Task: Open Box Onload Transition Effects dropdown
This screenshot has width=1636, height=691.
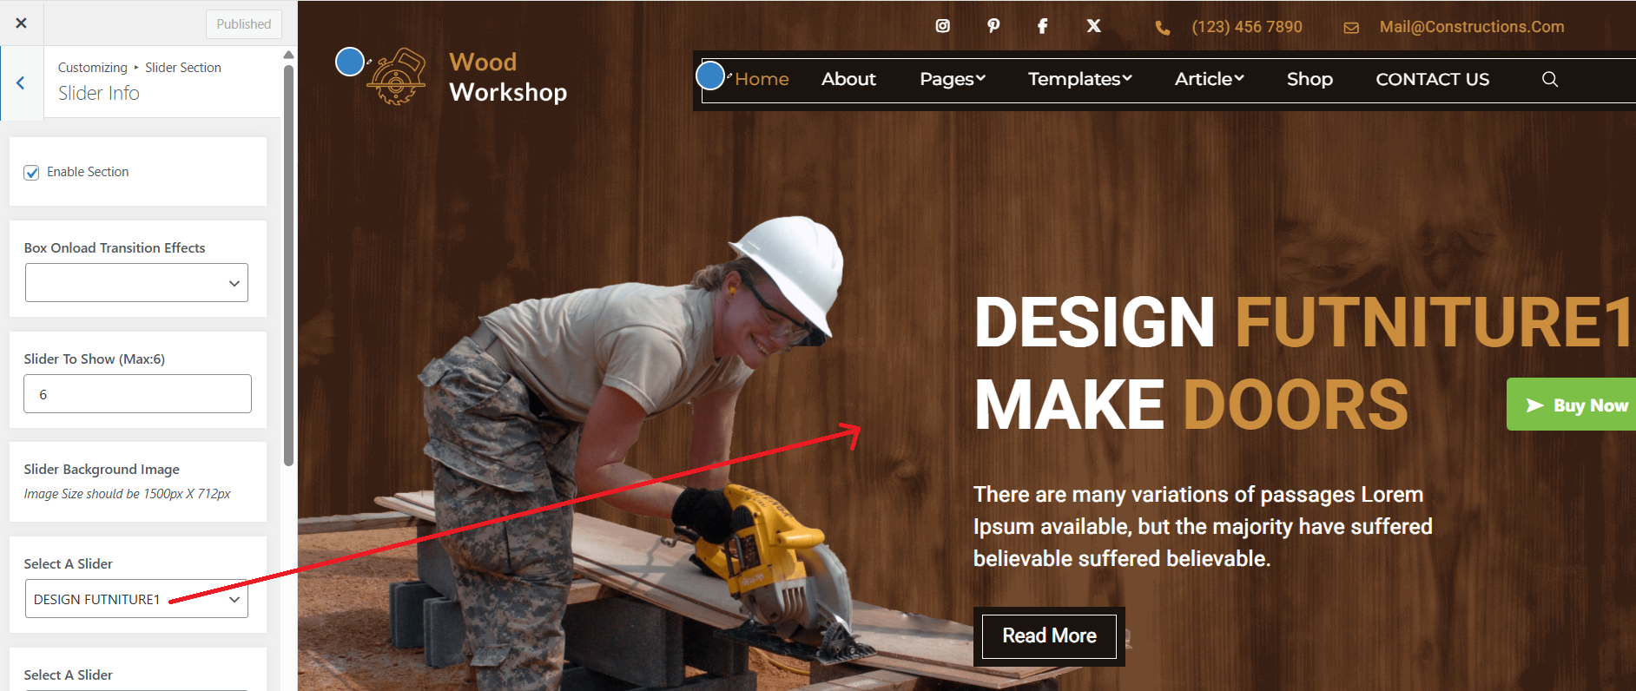Action: (136, 283)
